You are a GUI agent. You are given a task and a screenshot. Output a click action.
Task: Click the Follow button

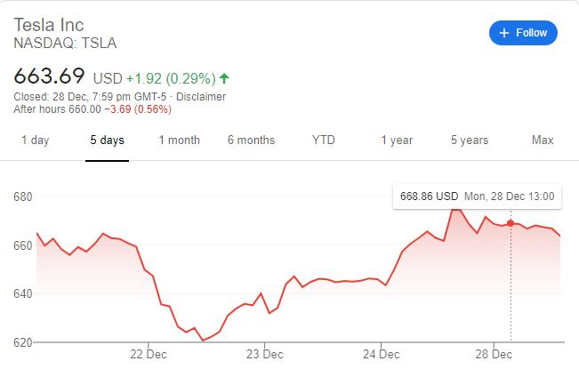(523, 33)
